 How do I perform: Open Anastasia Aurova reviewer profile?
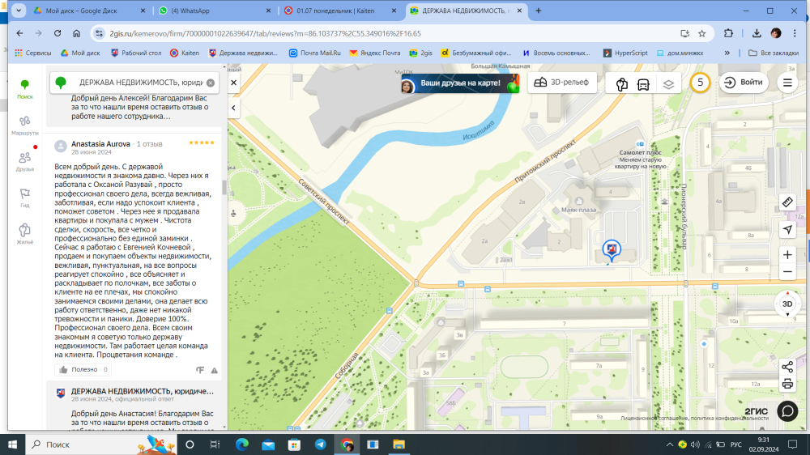pyautogui.click(x=100, y=144)
